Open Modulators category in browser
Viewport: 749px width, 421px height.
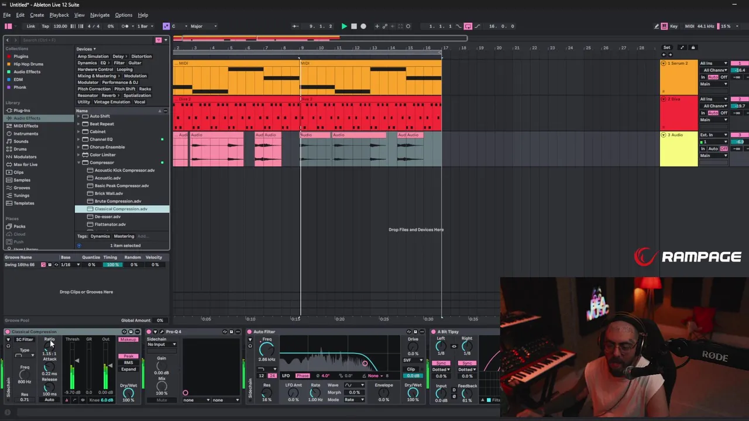click(x=25, y=157)
